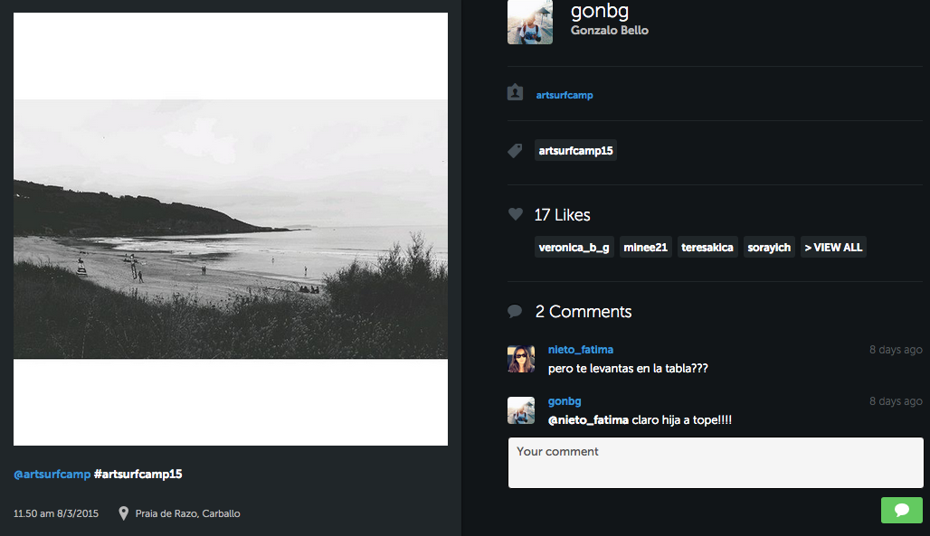
Task: Click nieto_fatima commenter username link
Action: pyautogui.click(x=581, y=350)
